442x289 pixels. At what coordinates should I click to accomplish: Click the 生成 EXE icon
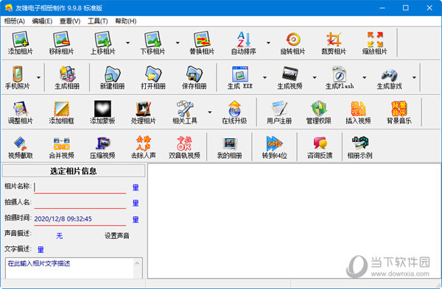pyautogui.click(x=240, y=77)
